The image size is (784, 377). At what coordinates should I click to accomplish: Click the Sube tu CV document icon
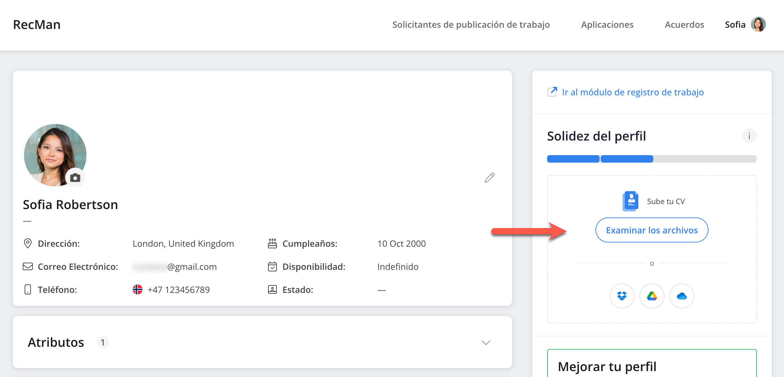(x=630, y=201)
